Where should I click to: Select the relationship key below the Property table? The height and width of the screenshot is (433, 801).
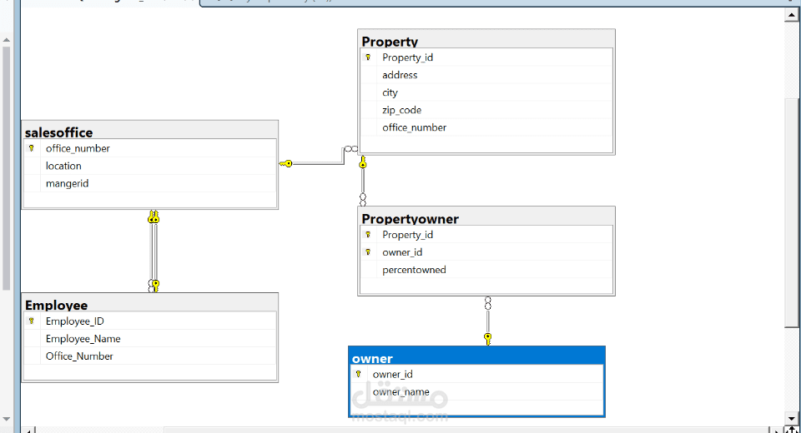pyautogui.click(x=363, y=162)
